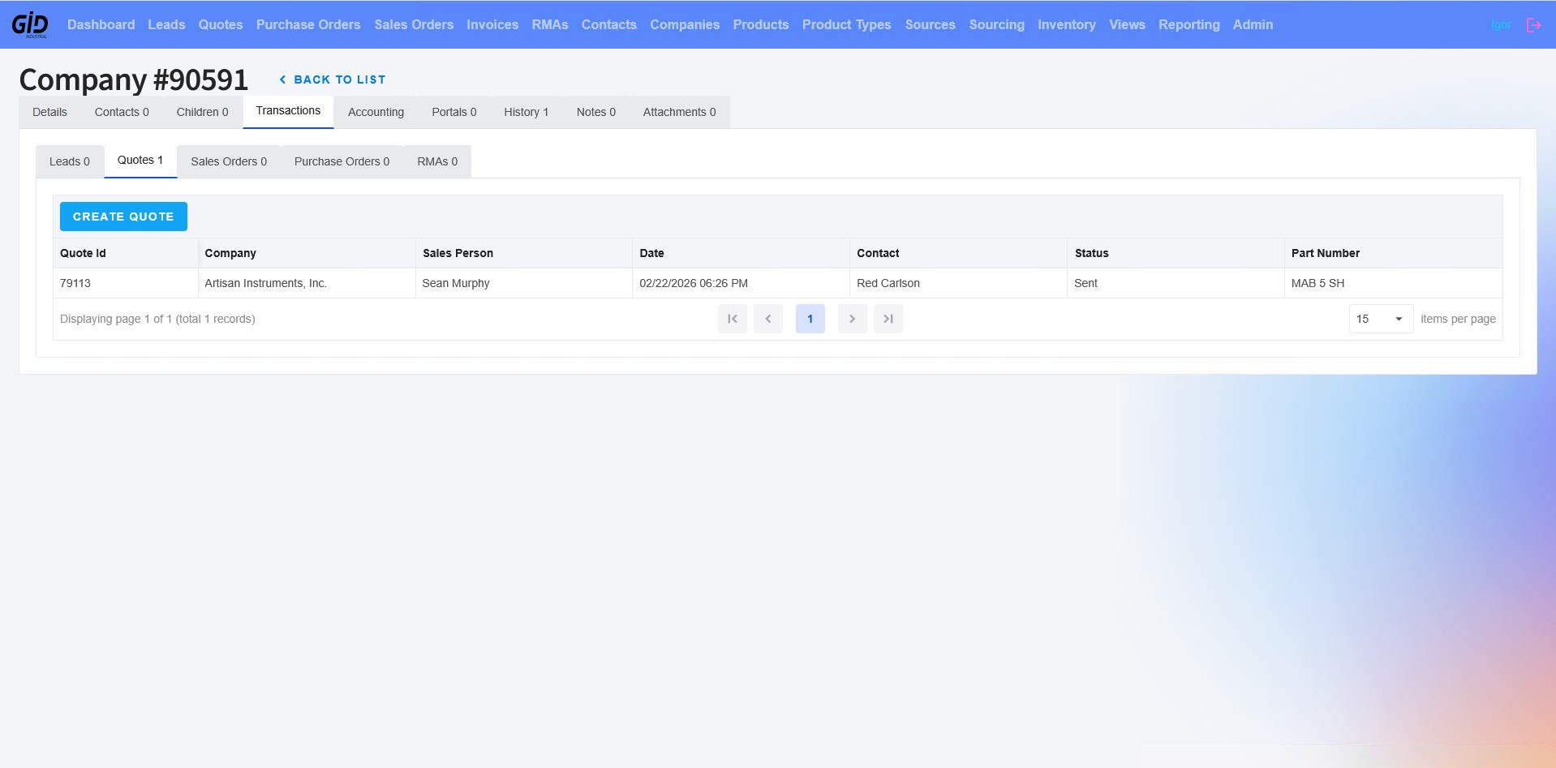Navigate to Inventory menu item

point(1066,24)
